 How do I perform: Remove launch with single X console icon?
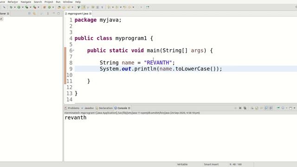coord(240,108)
